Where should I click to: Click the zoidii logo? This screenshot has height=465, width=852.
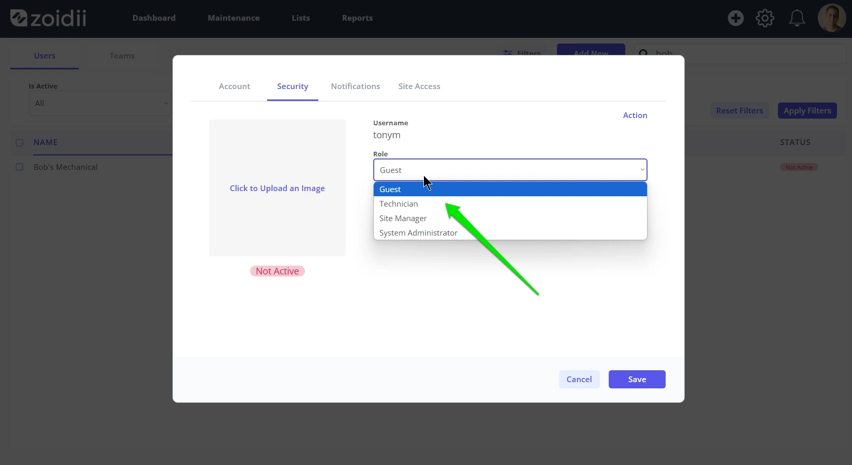pyautogui.click(x=48, y=18)
